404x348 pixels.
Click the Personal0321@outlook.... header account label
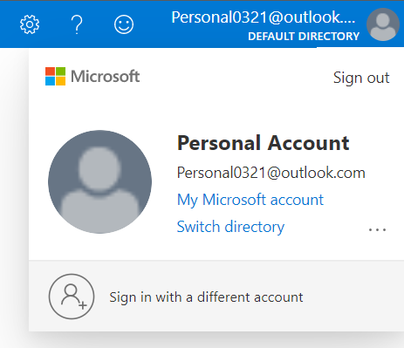click(x=264, y=17)
